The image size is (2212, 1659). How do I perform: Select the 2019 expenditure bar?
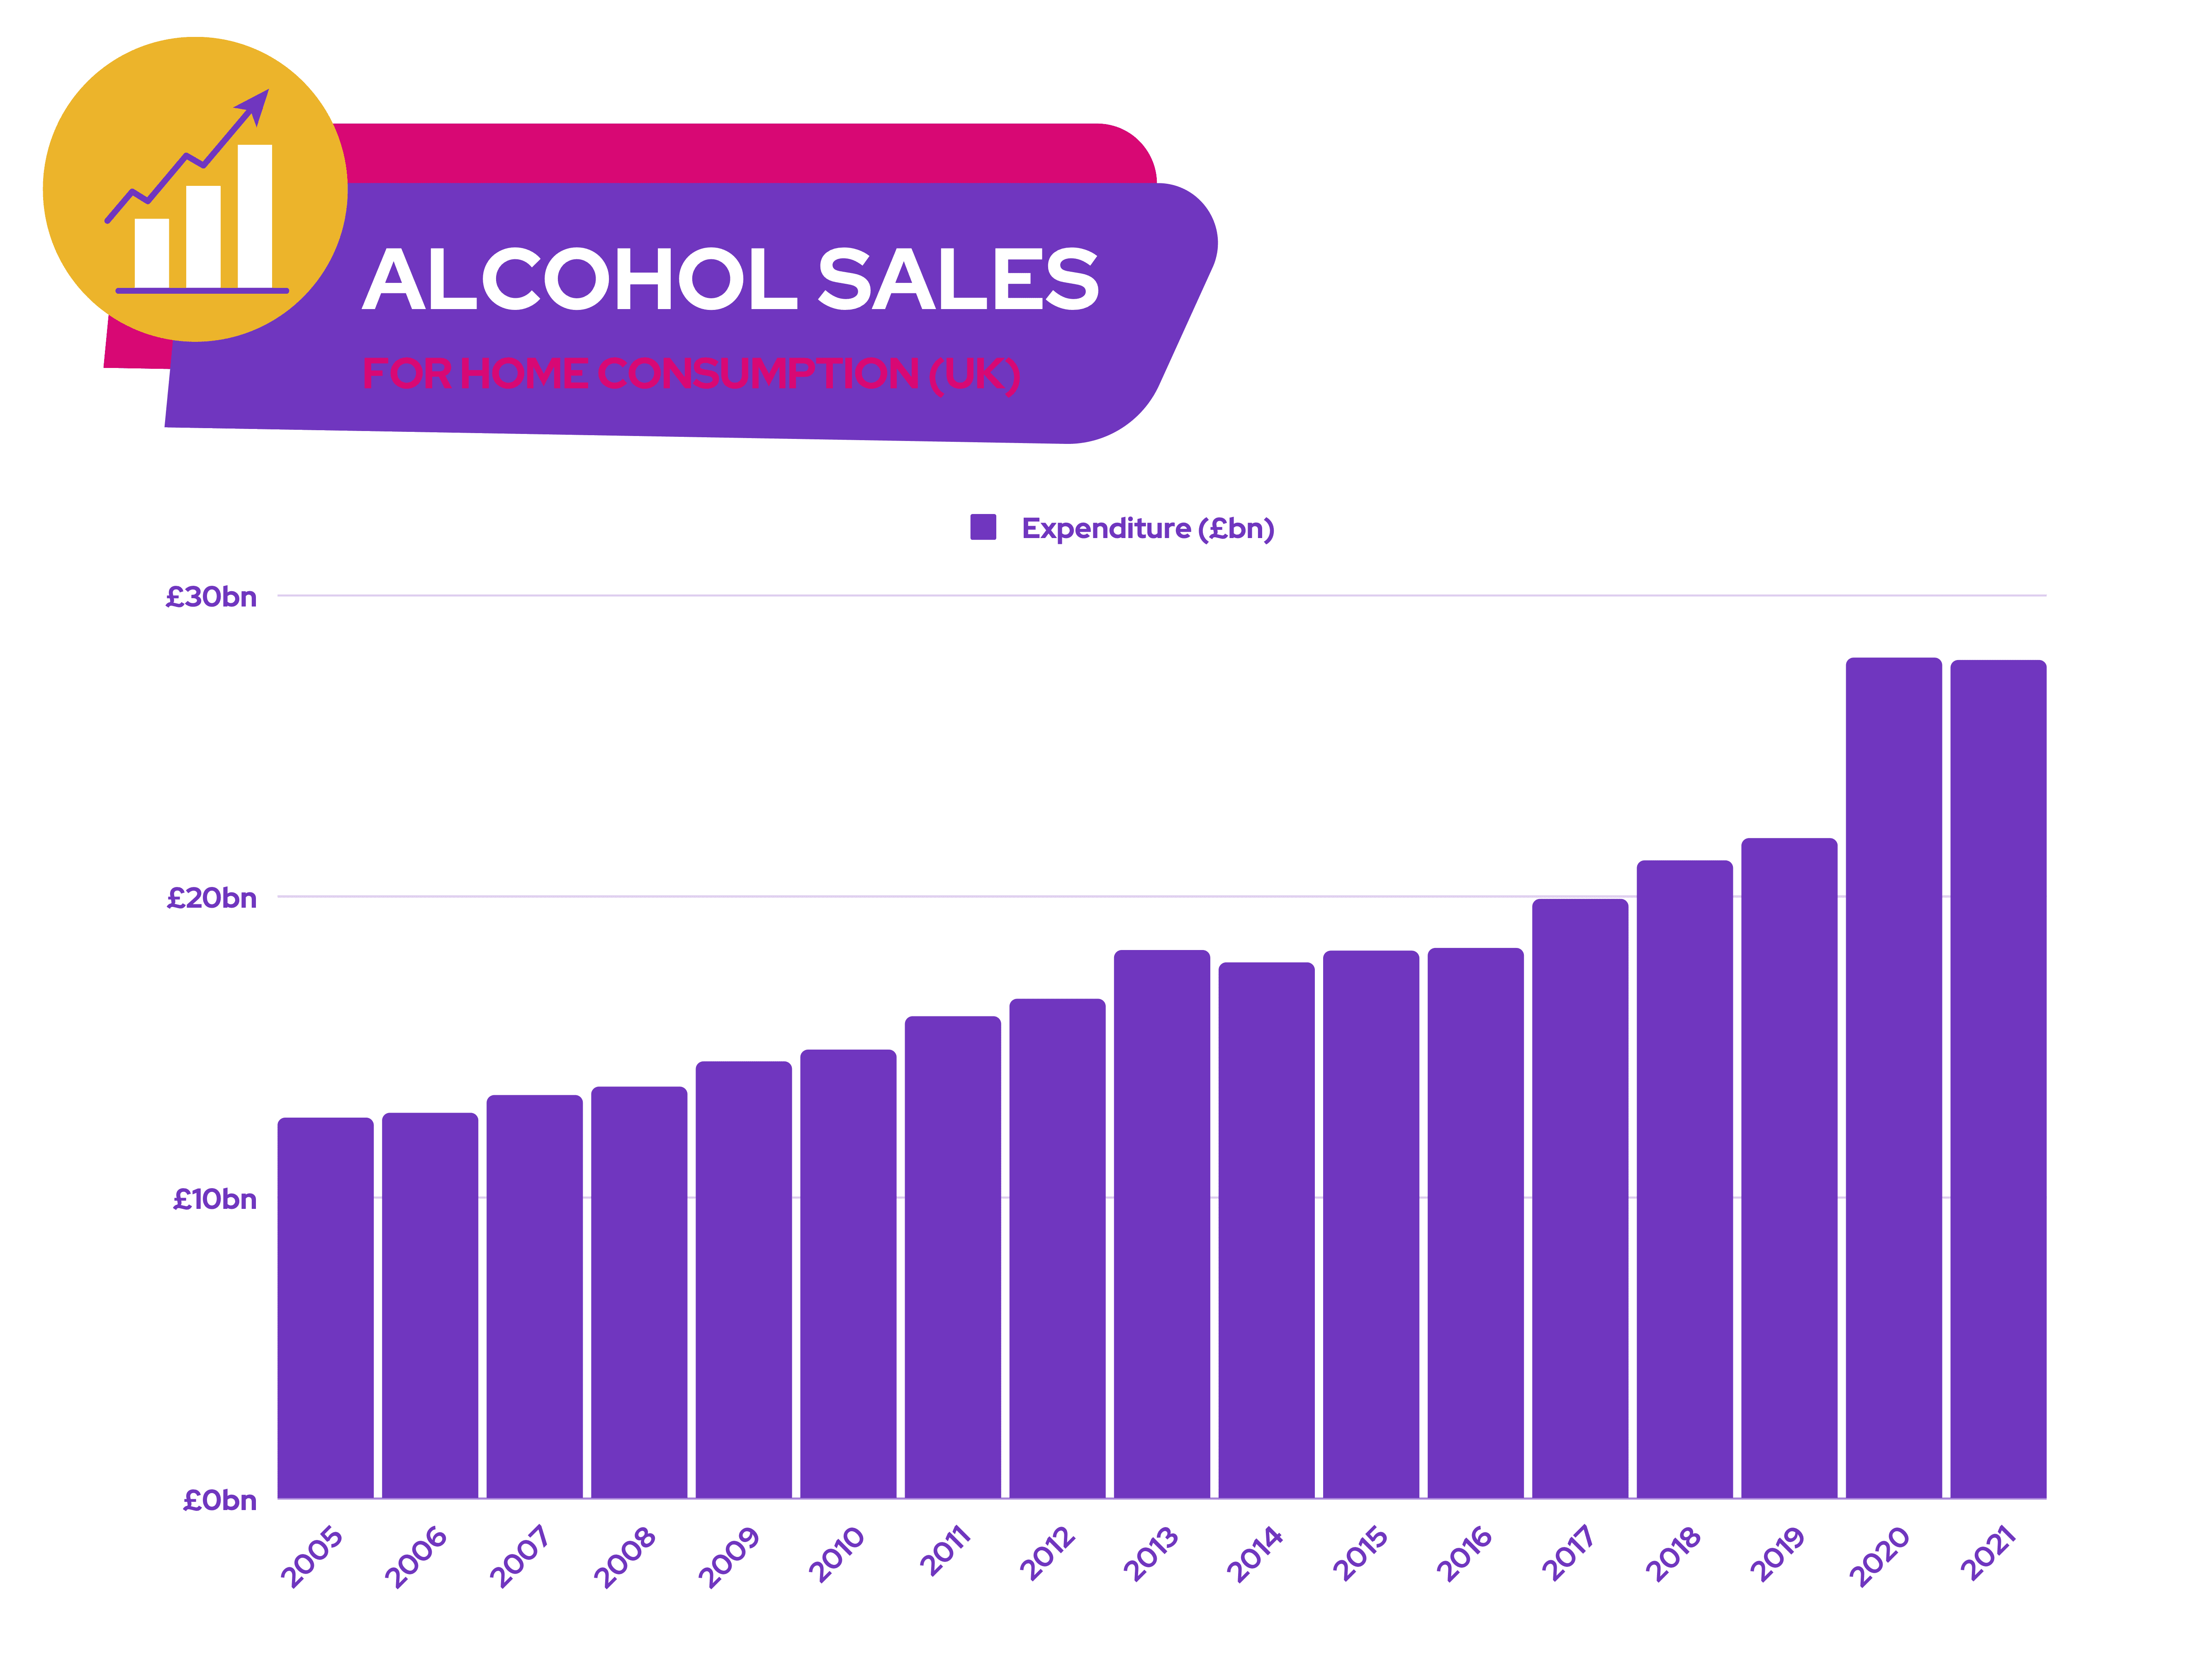pos(1789,1170)
